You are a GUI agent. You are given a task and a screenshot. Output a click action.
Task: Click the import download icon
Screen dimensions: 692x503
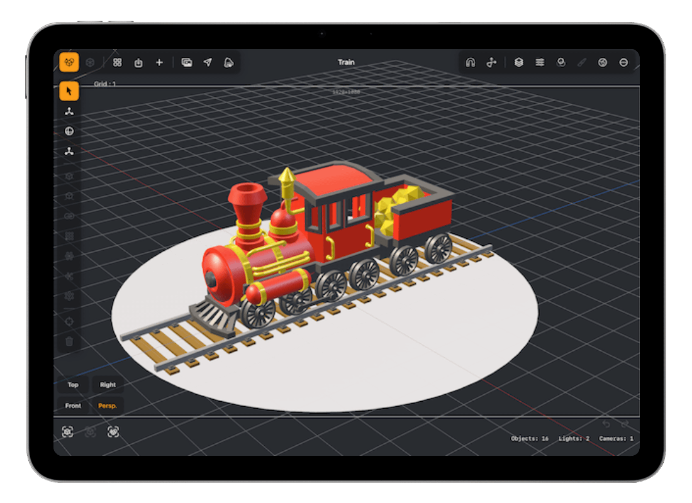[x=138, y=63]
